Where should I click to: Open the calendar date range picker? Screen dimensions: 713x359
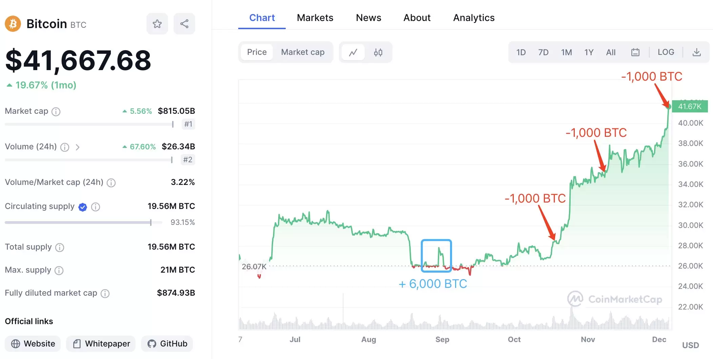pos(635,52)
